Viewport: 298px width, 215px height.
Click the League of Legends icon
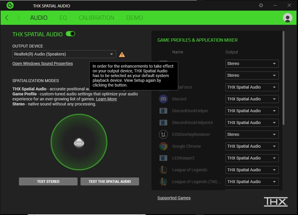[x=163, y=170]
